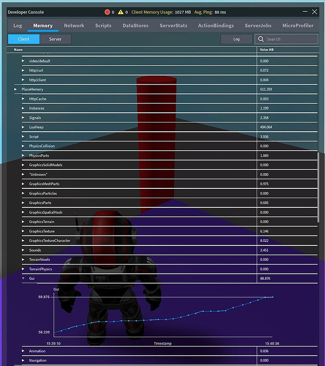The image size is (325, 366).
Task: Expand the GraphicsMeshParts row
Action: pyautogui.click(x=23, y=183)
